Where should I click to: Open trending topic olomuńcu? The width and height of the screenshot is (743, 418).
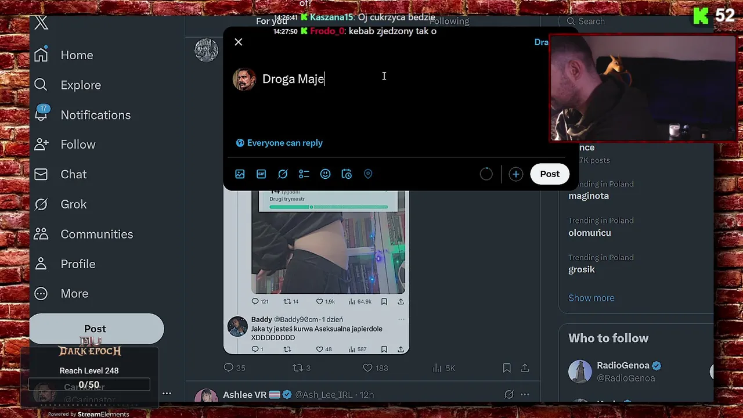point(590,233)
